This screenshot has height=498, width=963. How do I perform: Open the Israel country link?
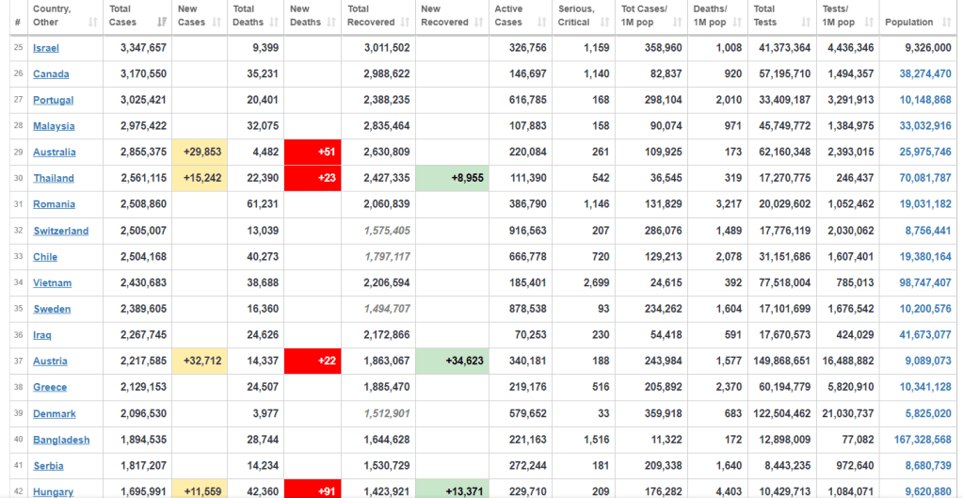point(46,48)
